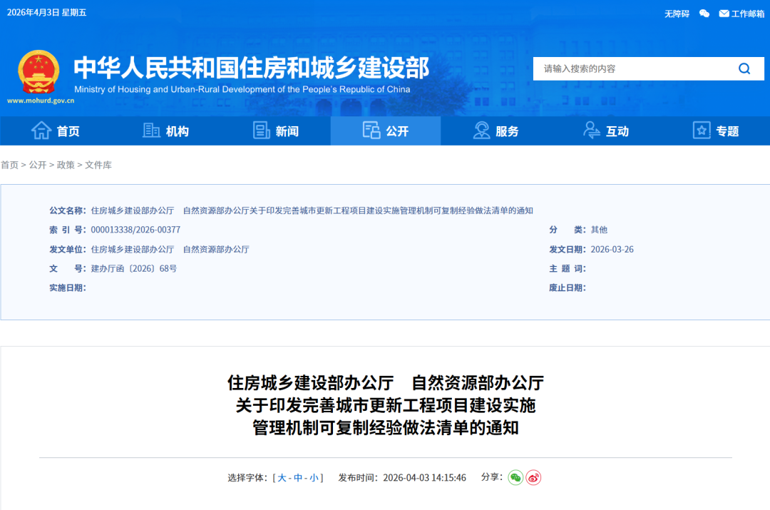Image resolution: width=770 pixels, height=510 pixels.
Task: Switch to the 公开 navigation tab
Action: [x=386, y=131]
